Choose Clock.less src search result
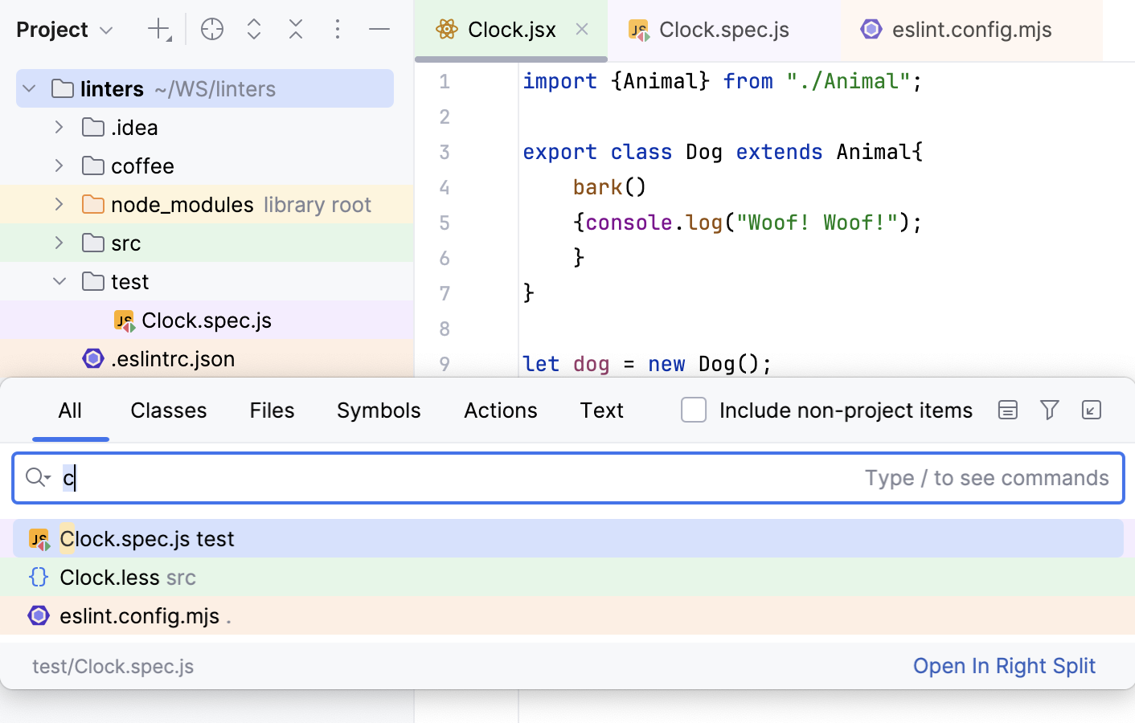This screenshot has height=723, width=1135. [x=568, y=578]
